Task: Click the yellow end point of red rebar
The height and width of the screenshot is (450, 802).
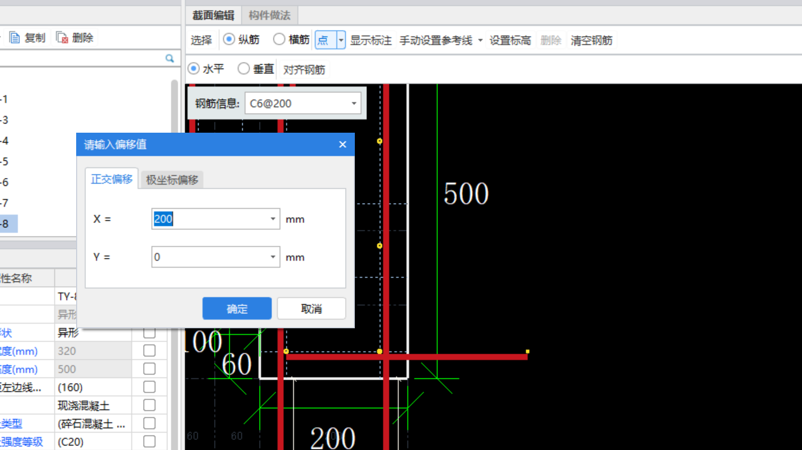Action: coord(527,351)
